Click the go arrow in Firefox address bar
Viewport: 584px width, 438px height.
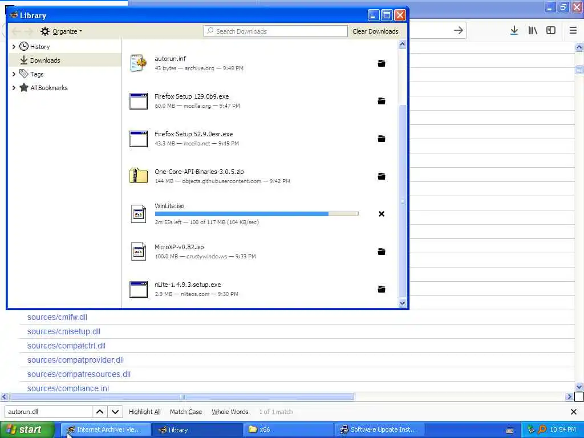459,31
